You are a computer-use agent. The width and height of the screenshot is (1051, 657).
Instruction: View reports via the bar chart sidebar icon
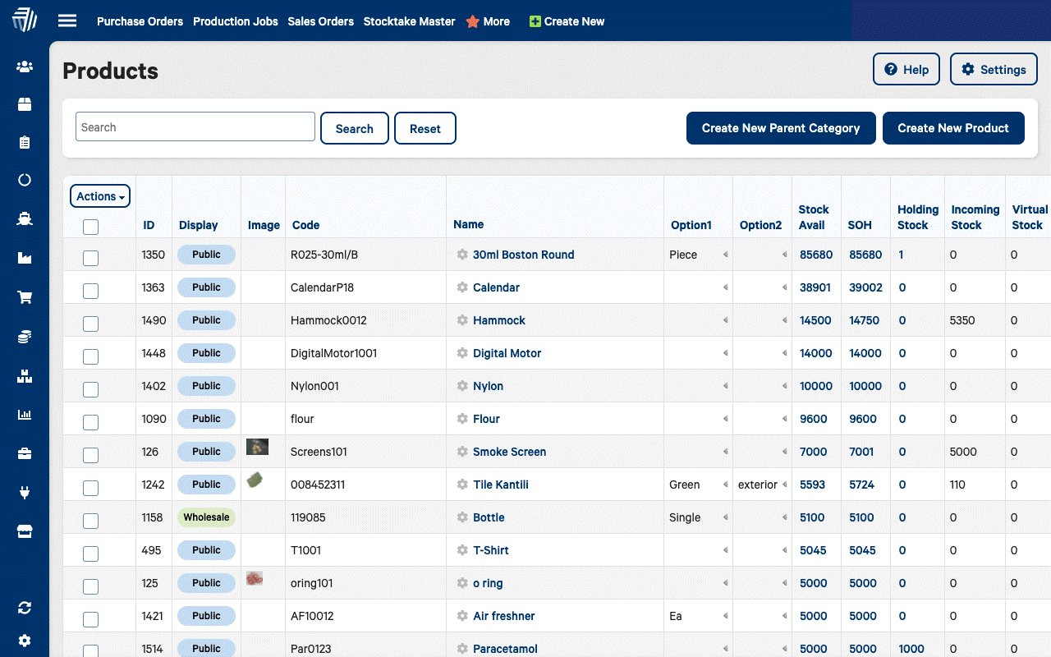pos(24,415)
